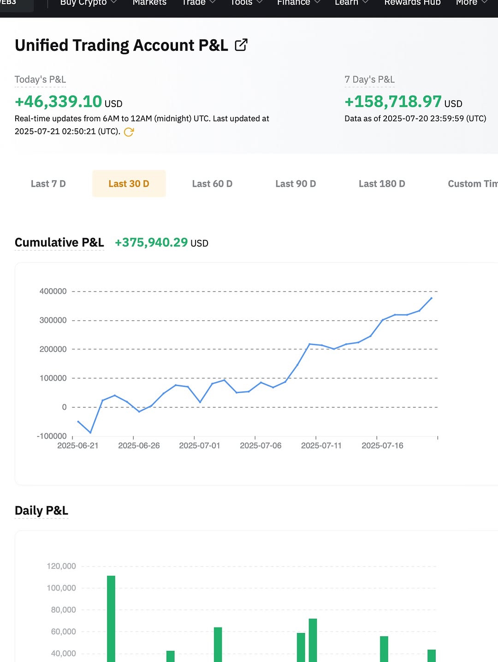Select the Last 180 D tab
Screen dimensions: 498x662
point(382,184)
